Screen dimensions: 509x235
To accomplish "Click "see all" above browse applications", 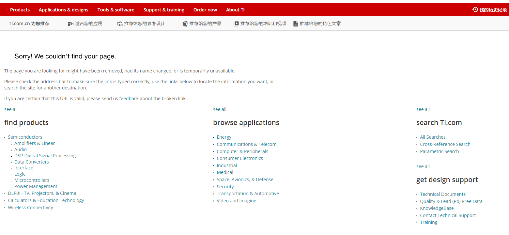I will click(x=220, y=109).
